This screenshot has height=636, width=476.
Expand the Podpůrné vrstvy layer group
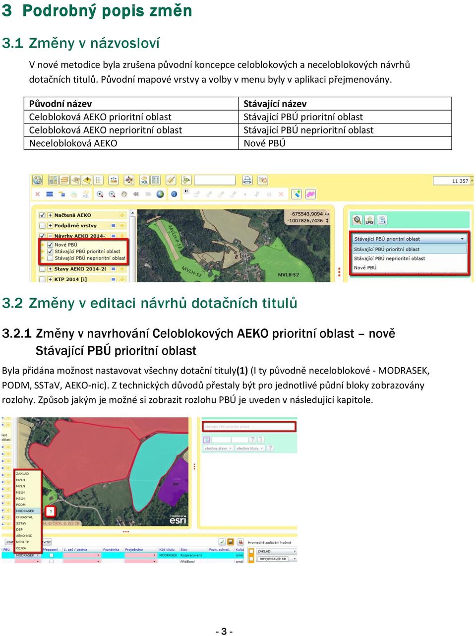(x=50, y=225)
